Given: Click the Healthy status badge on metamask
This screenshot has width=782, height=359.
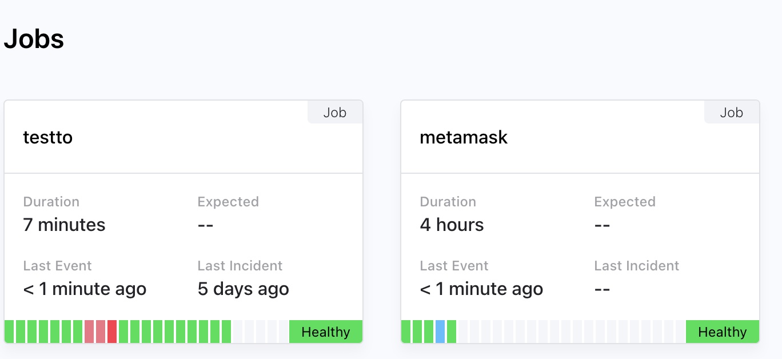Looking at the screenshot, I should [x=723, y=332].
